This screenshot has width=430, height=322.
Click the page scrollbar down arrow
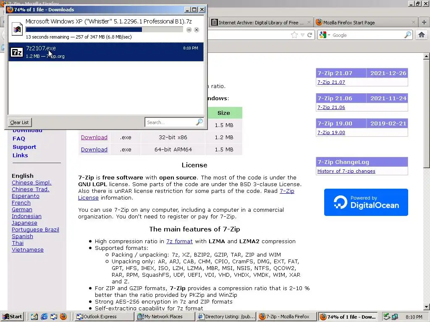click(x=426, y=307)
